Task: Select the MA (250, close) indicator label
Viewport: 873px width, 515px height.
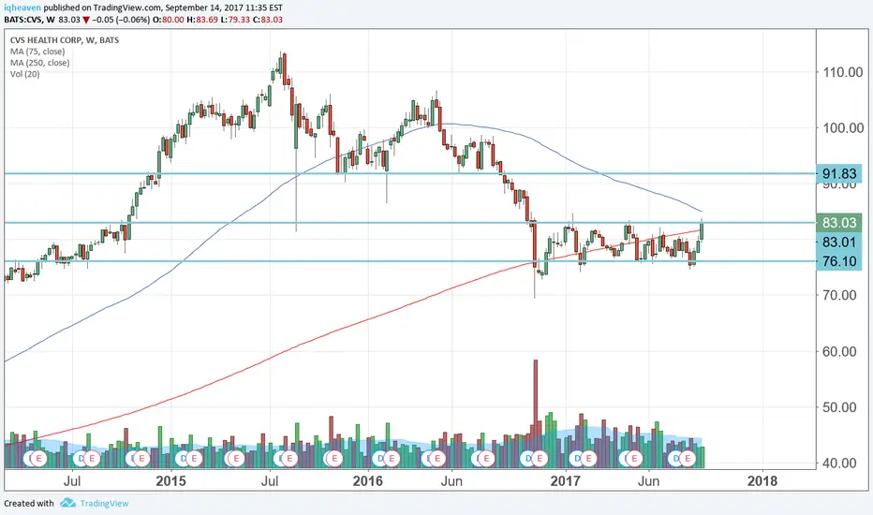Action: tap(39, 63)
